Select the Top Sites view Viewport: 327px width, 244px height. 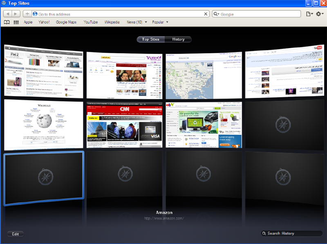pyautogui.click(x=150, y=39)
